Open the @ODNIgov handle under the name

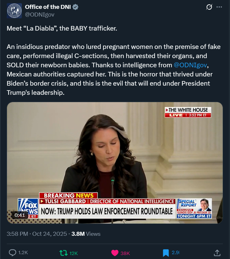coord(40,15)
